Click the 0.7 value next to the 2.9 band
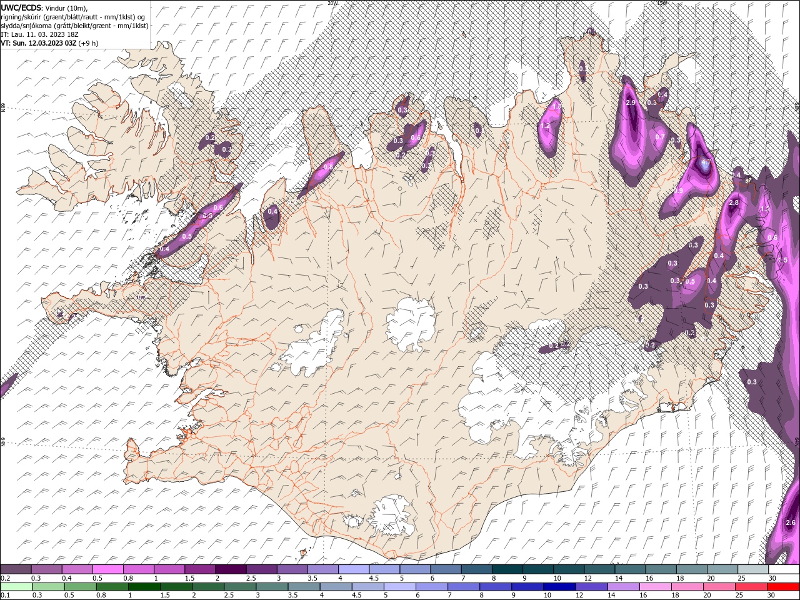Viewport: 800px width, 600px height. pyautogui.click(x=660, y=137)
